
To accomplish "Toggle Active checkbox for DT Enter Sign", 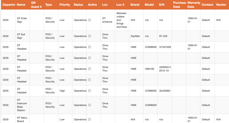I will click(90, 20).
